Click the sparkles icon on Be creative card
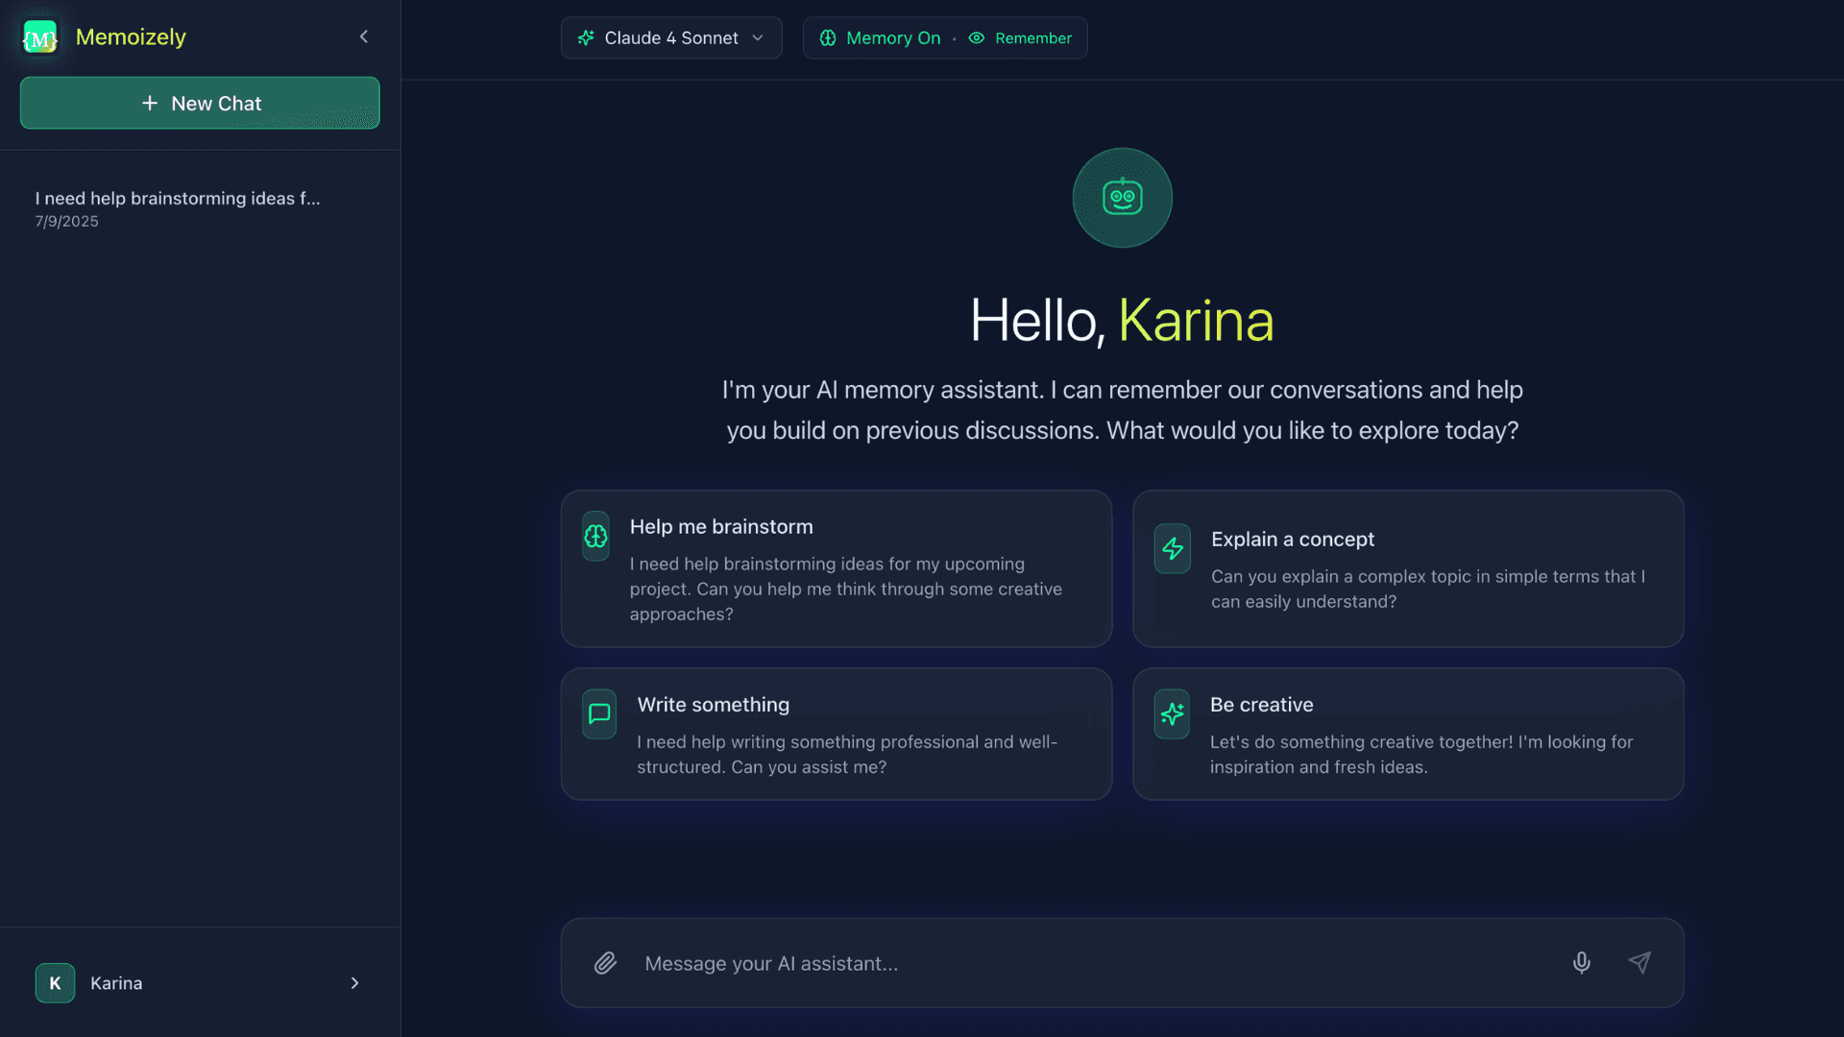The width and height of the screenshot is (1844, 1037). [1172, 713]
